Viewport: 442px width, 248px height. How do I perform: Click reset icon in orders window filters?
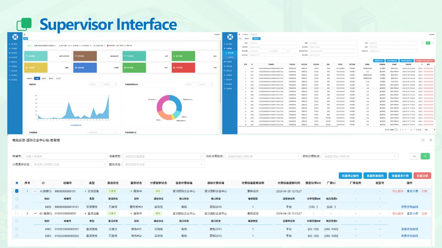(x=422, y=43)
